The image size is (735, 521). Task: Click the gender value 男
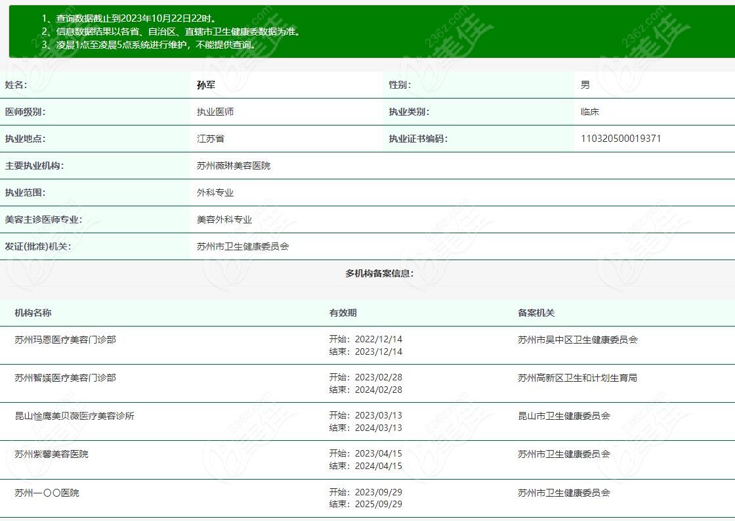tap(585, 85)
